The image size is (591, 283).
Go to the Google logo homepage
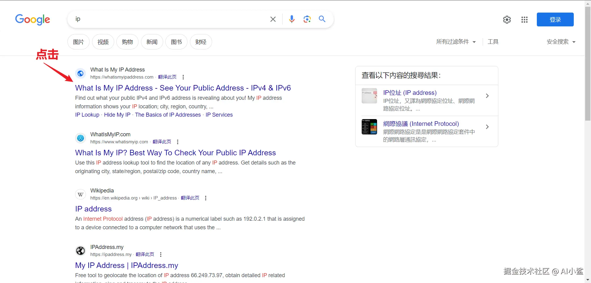point(33,20)
